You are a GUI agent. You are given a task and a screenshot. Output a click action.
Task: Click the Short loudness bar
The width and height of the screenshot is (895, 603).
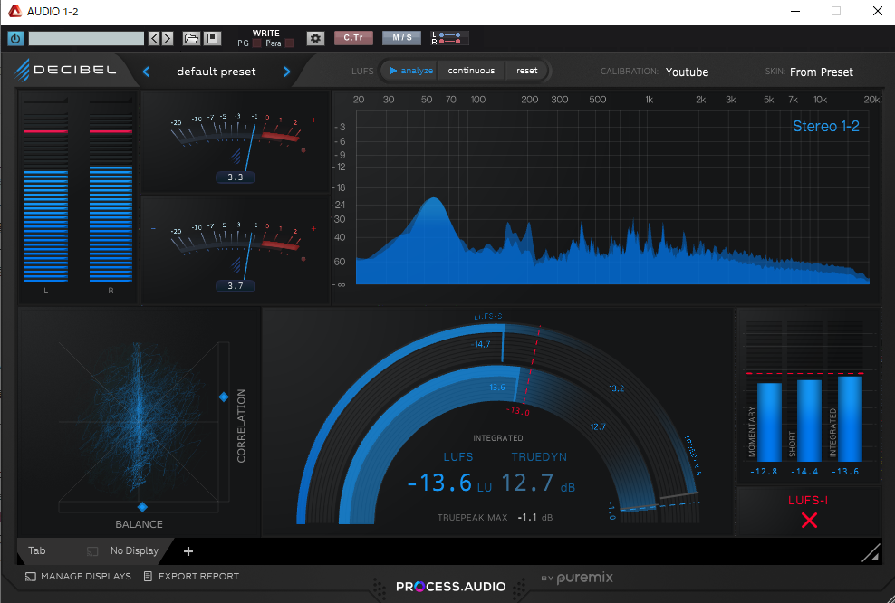(x=809, y=420)
